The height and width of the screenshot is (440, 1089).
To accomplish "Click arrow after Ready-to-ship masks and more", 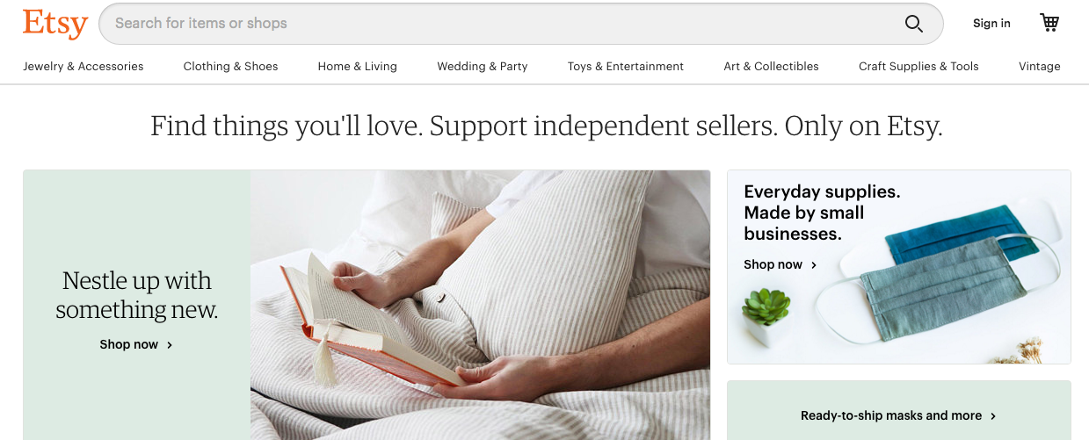I will [993, 416].
